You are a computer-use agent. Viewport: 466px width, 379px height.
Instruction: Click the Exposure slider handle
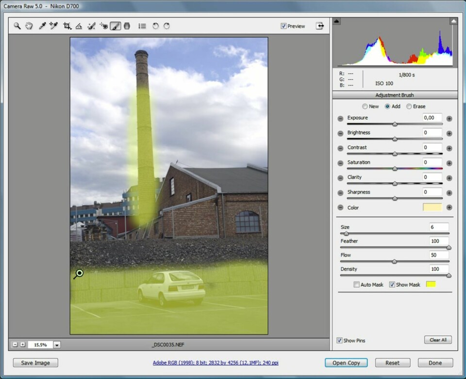395,124
